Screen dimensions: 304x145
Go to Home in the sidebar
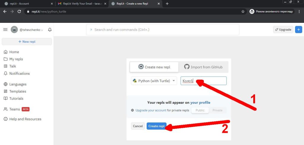point(12,52)
